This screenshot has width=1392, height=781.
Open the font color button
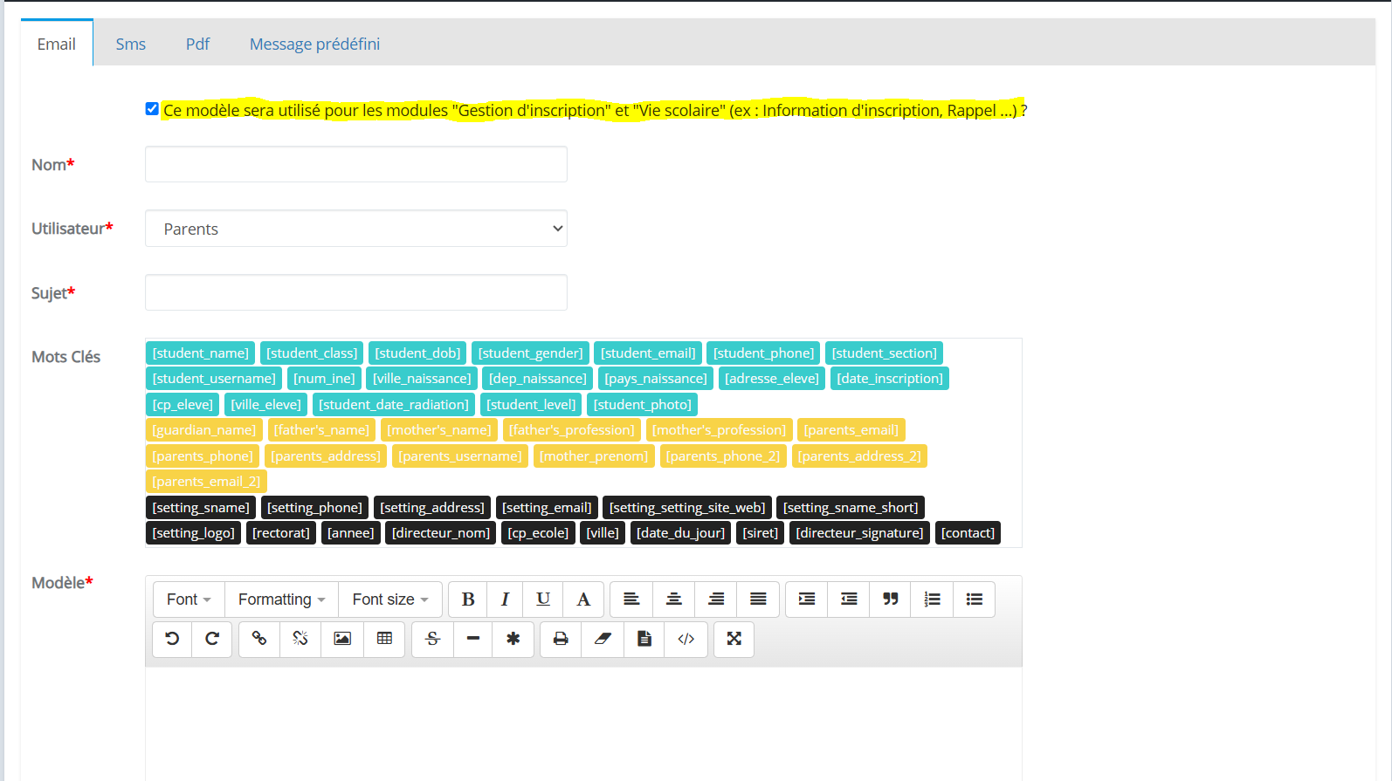(x=583, y=599)
